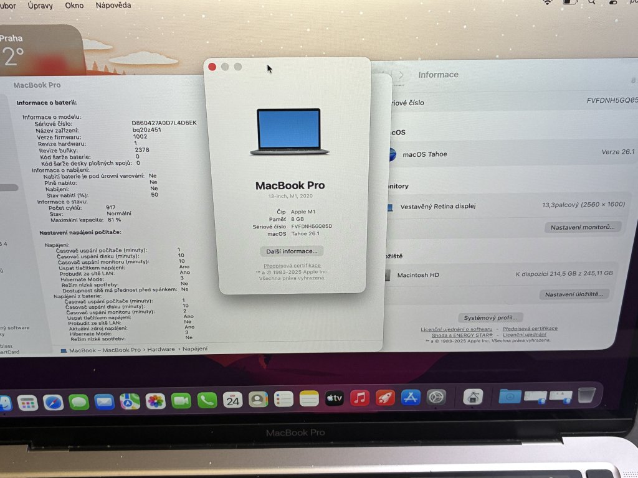Open the Downloads folder stack in Dock
The image size is (638, 478).
click(x=510, y=396)
